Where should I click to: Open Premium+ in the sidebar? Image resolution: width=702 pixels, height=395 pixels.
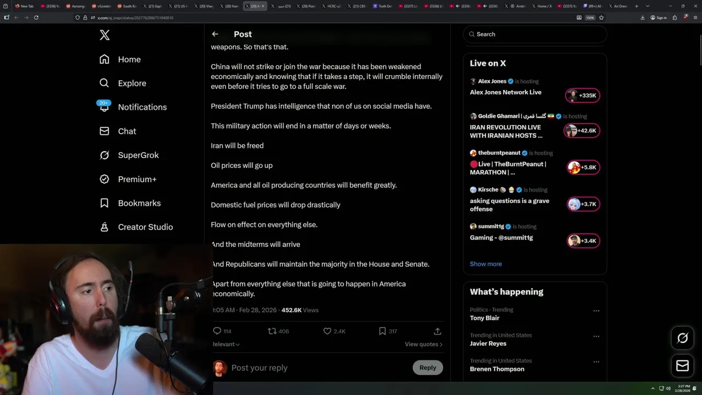click(128, 179)
